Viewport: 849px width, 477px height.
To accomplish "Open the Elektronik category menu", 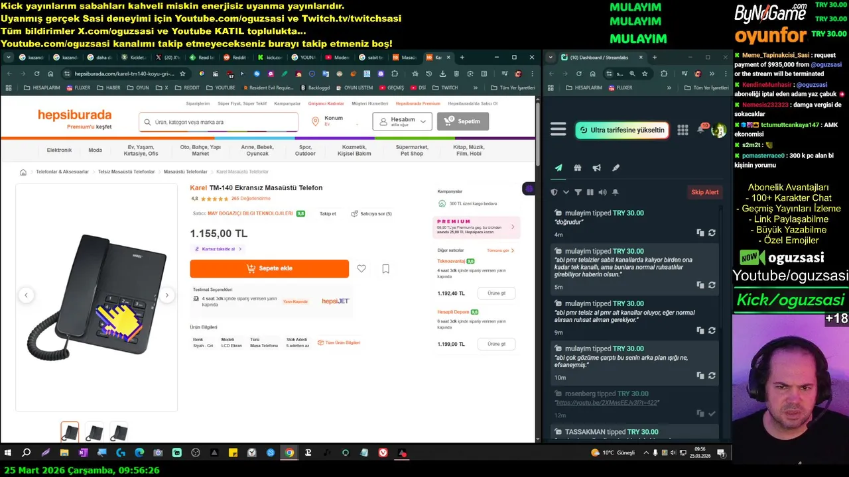I will click(59, 150).
